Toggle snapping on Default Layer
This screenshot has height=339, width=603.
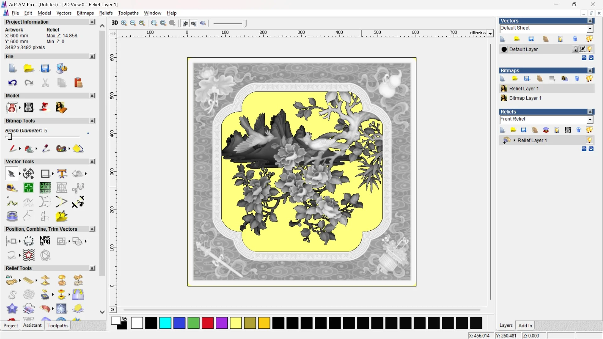click(582, 49)
